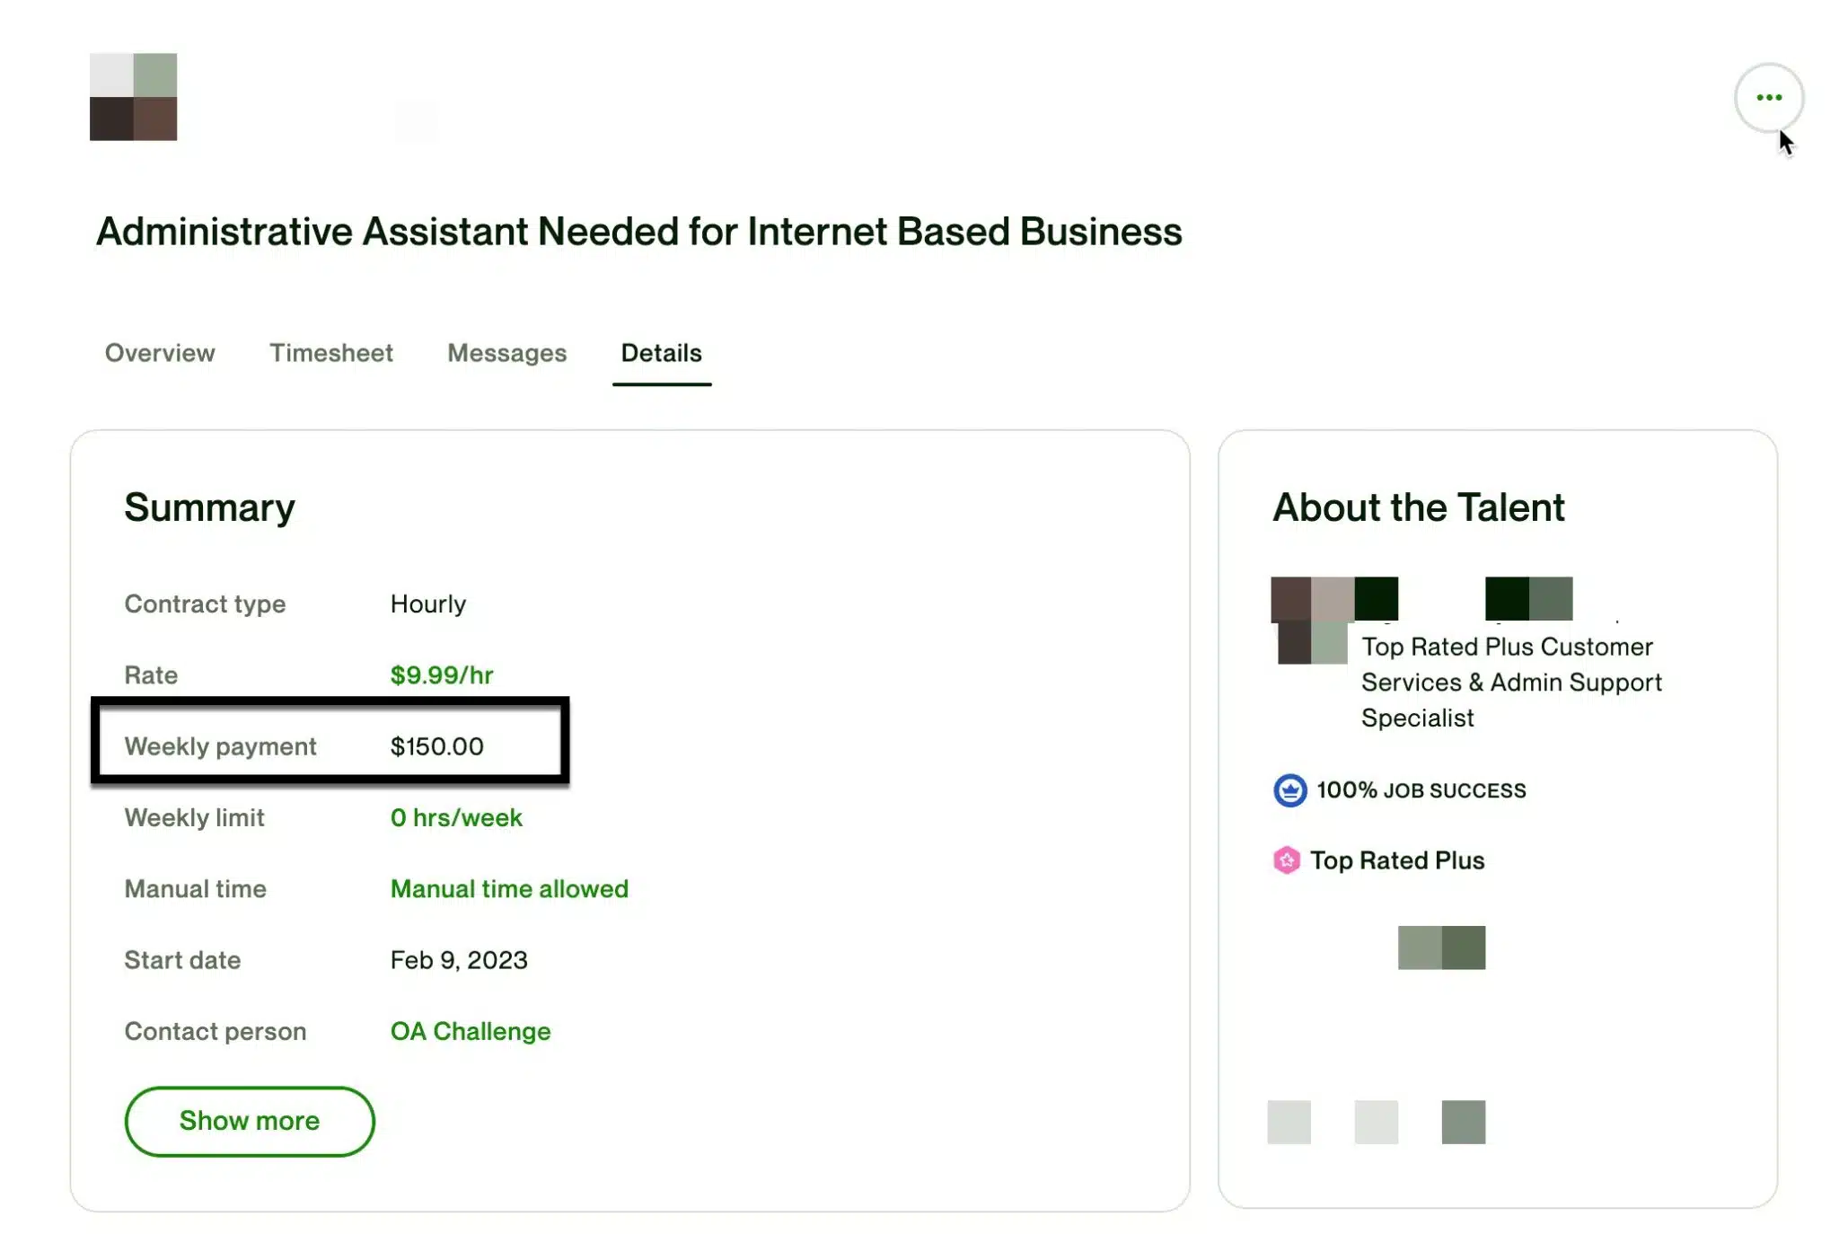Viewport: 1839px width, 1234px height.
Task: Click the blue Job Success crown badge
Action: point(1289,790)
